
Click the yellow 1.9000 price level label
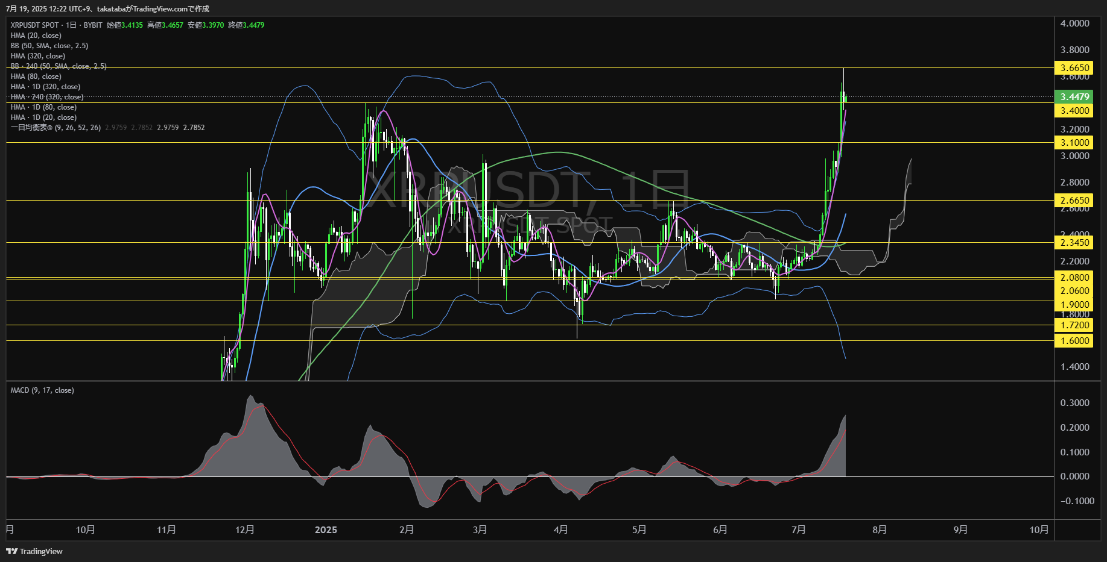click(1074, 305)
